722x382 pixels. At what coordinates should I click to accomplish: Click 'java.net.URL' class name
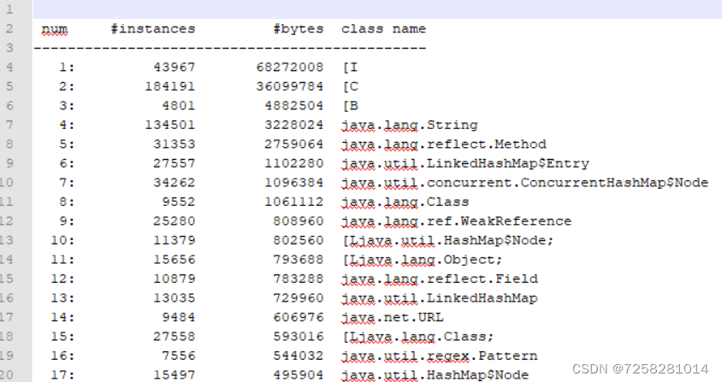(393, 318)
